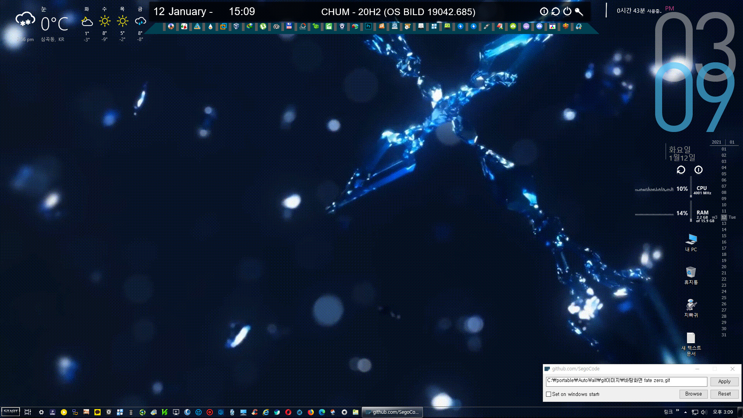Click the taskbar clock showing 오후 3:09
Image resolution: width=743 pixels, height=418 pixels.
[x=722, y=412]
